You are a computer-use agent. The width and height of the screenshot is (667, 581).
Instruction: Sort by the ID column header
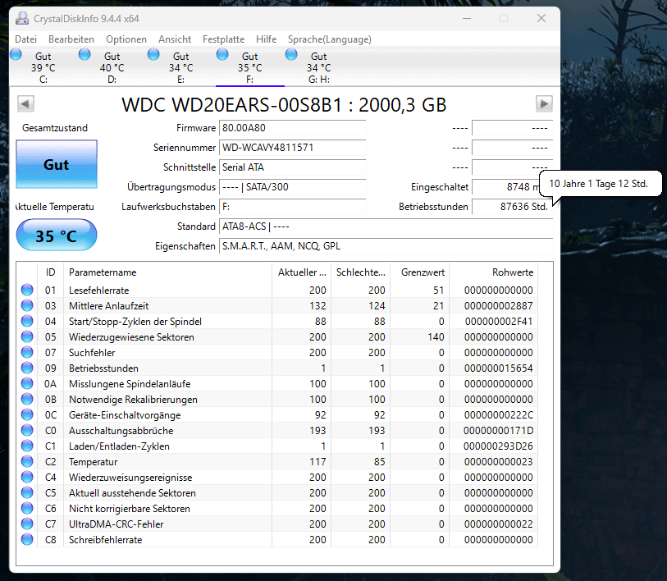point(51,272)
